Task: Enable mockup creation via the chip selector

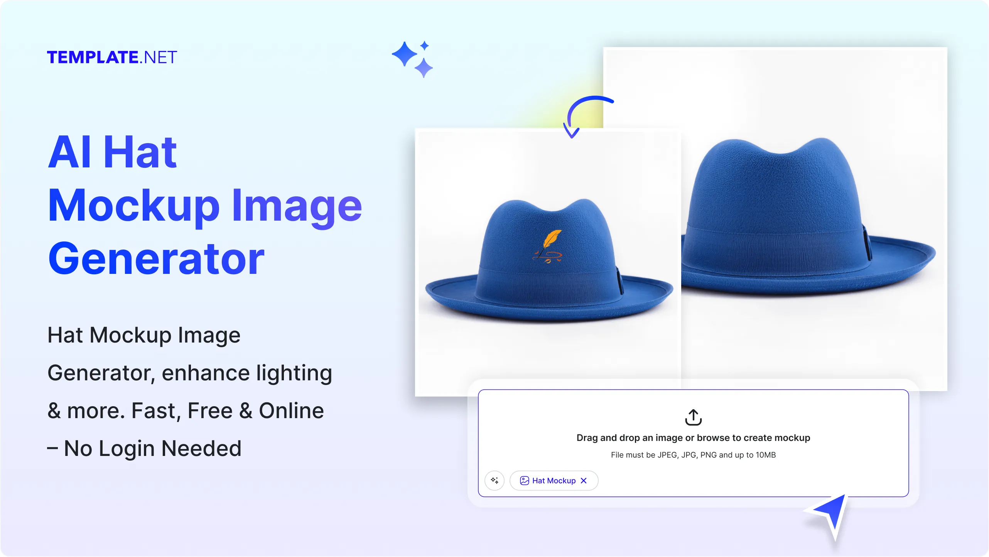Action: [x=554, y=480]
